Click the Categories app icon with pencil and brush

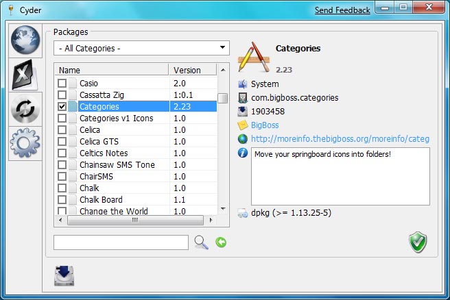(254, 58)
